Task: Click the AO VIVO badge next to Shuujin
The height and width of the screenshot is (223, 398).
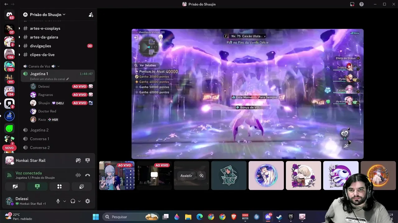Action: 79,103
